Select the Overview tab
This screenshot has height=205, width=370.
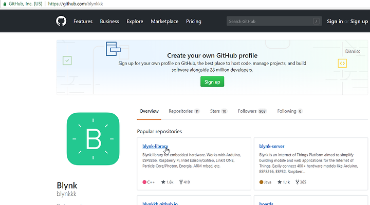[149, 111]
